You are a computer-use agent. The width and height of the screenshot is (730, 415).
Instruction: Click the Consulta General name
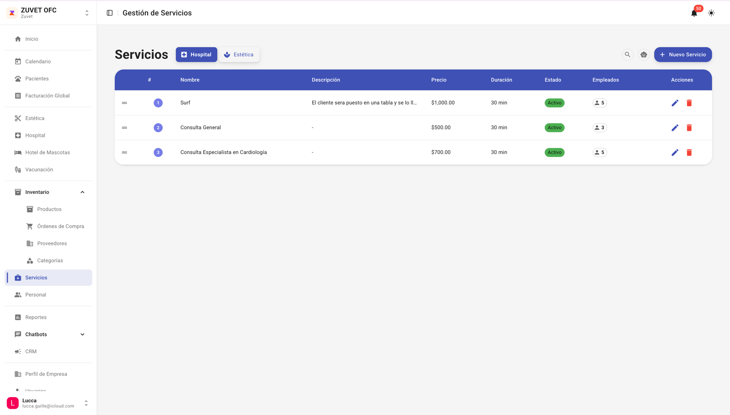200,128
